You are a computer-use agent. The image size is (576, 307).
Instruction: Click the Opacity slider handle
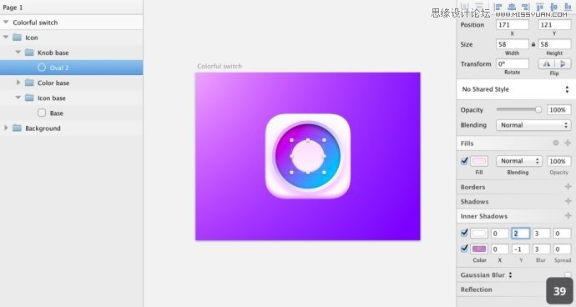pyautogui.click(x=538, y=109)
